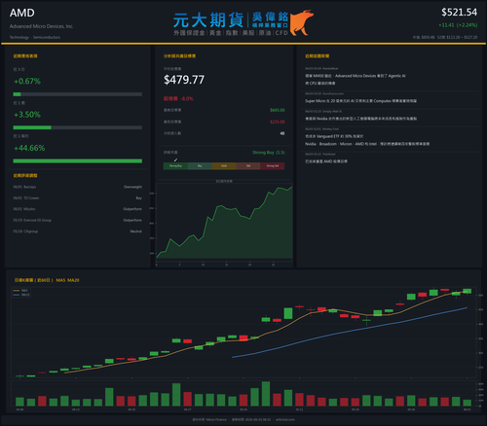Toggle the MA20 legend entry in candlestick chart
Image resolution: width=487 pixels, height=426 pixels.
(x=21, y=295)
